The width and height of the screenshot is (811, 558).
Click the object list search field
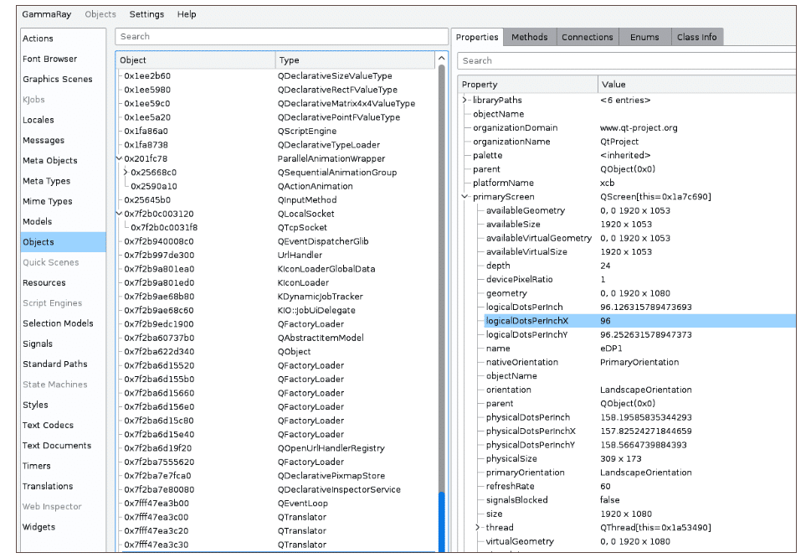pyautogui.click(x=281, y=37)
